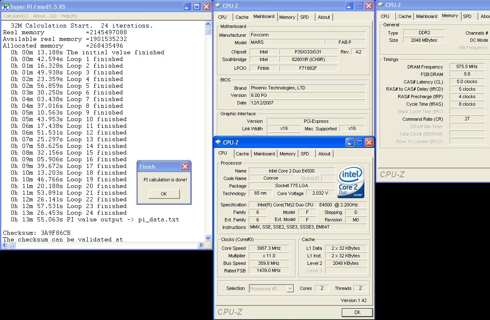490x320 pixels.
Task: Switch to CPU tab in Mainboard CPU-Z window
Action: coord(222,17)
